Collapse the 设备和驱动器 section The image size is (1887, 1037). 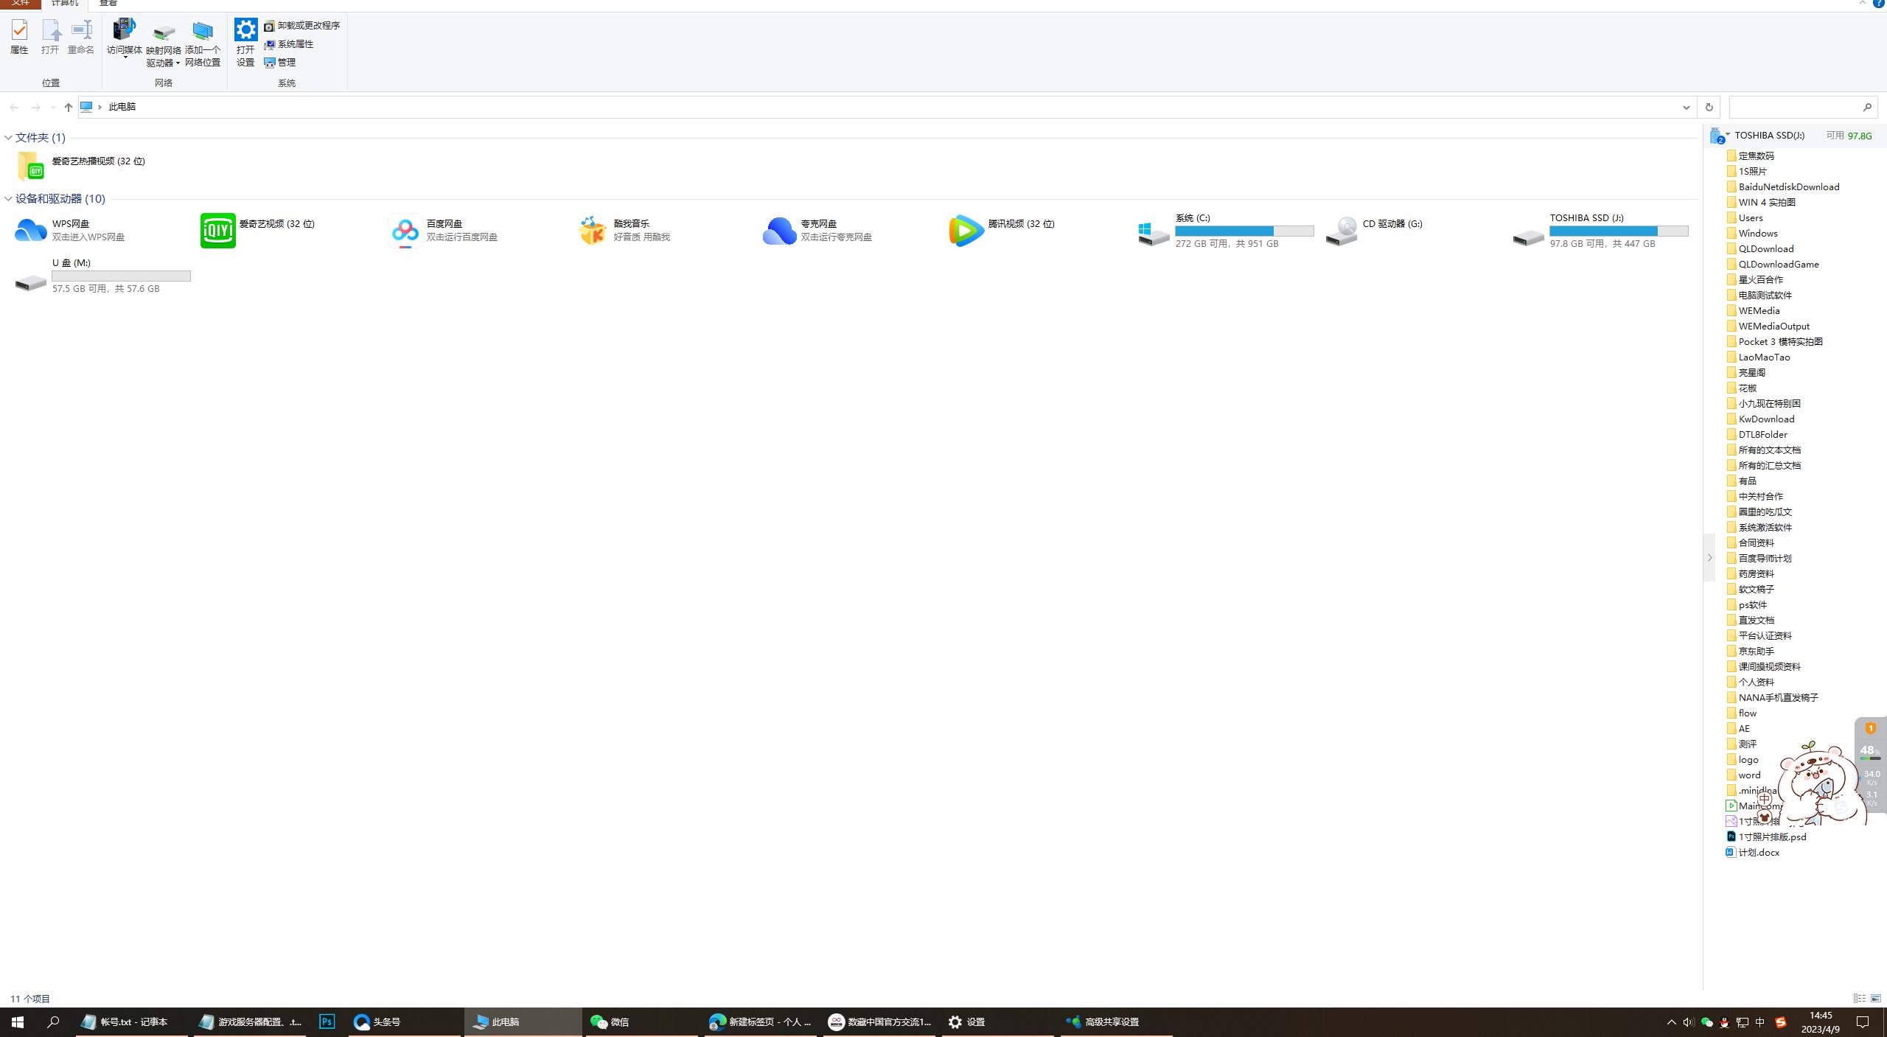click(x=7, y=199)
